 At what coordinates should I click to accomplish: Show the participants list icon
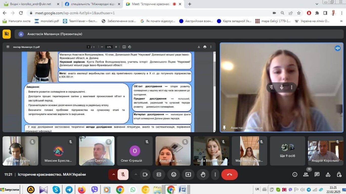306,175
